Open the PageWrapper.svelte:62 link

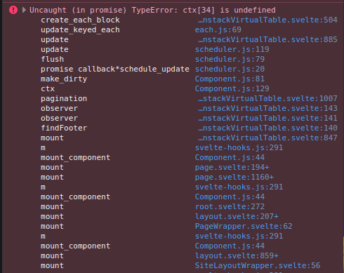[244, 226]
